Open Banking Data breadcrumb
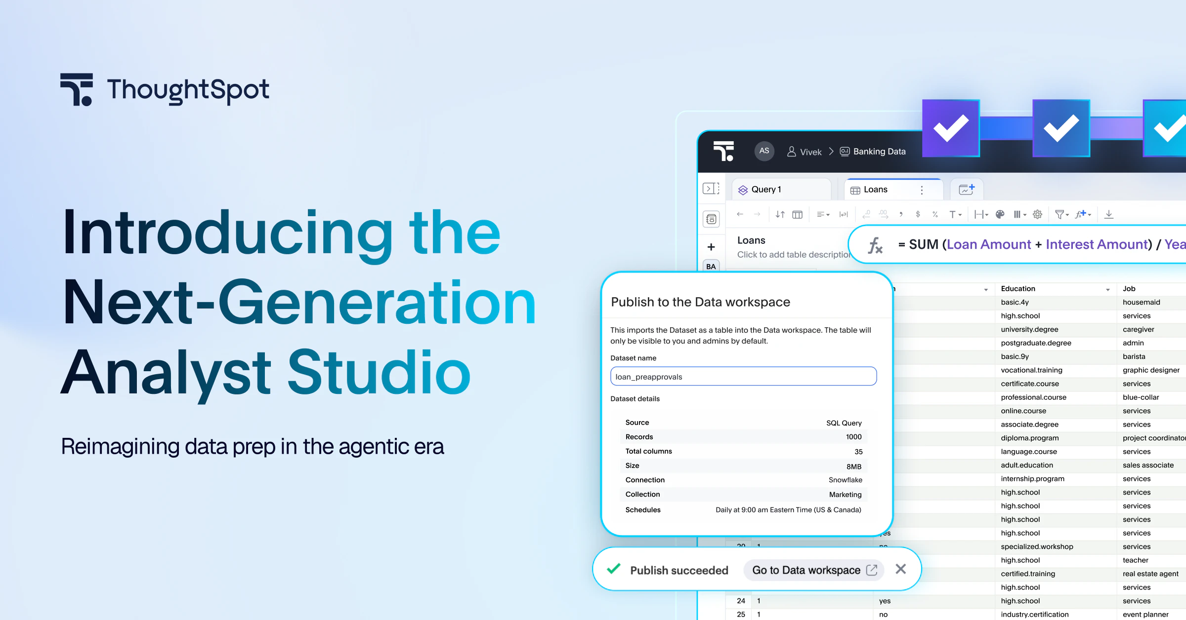Screen dimensions: 1186x620 coord(873,152)
